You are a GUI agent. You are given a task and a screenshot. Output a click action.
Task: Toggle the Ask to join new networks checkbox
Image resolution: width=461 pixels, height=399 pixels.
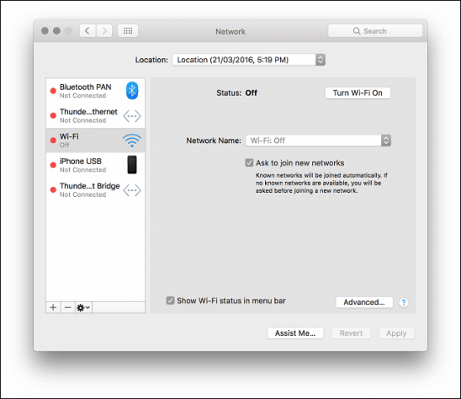[x=249, y=163]
